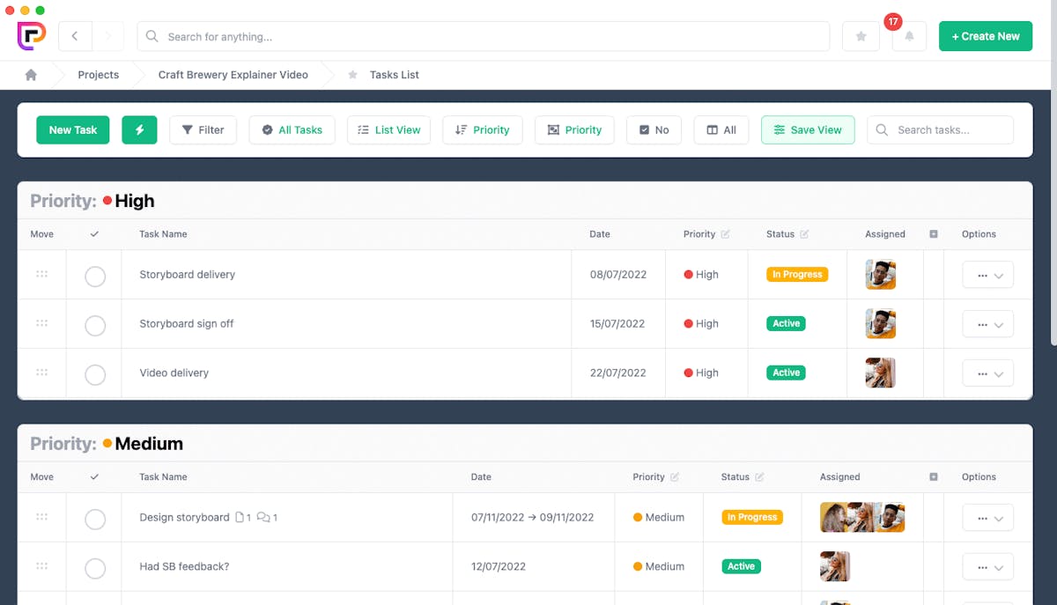The image size is (1057, 605).
Task: Select Tasks List in the breadcrumb trail
Action: click(x=394, y=75)
